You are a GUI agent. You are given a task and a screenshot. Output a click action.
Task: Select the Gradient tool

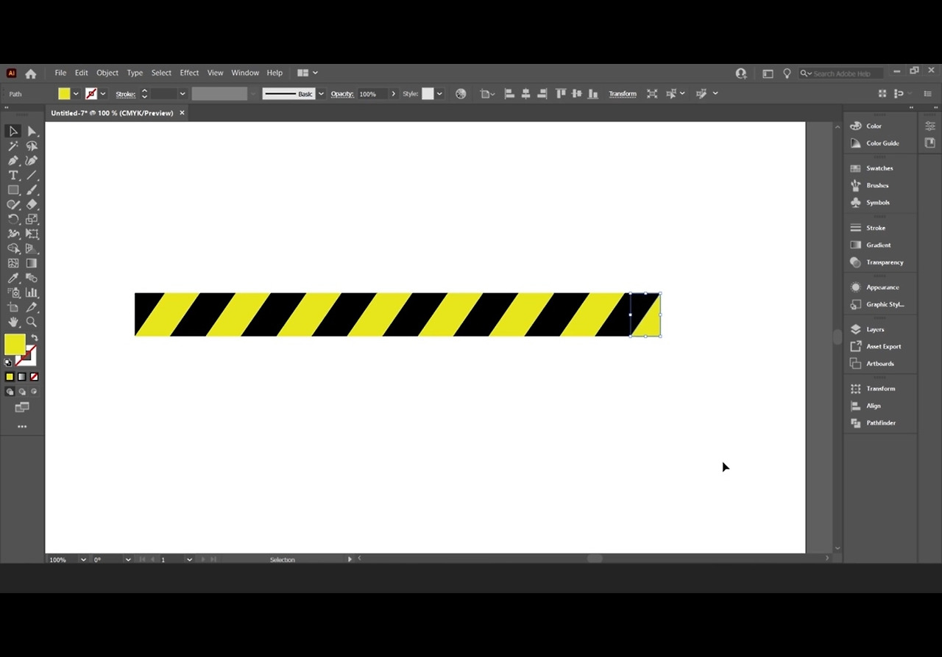click(32, 263)
